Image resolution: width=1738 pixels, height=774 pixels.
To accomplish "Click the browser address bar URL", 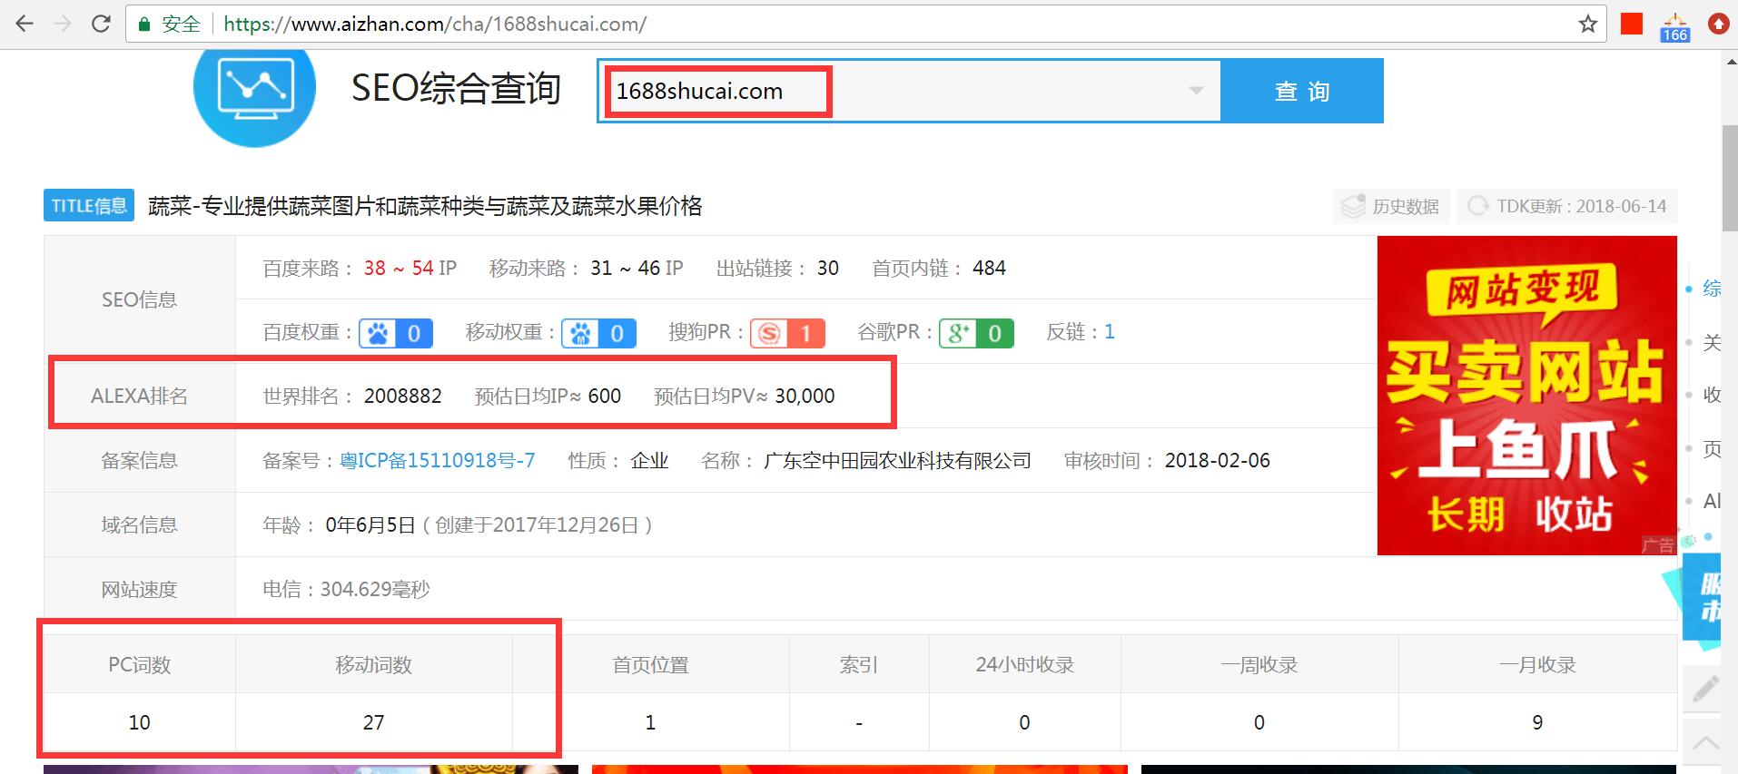I will point(435,24).
